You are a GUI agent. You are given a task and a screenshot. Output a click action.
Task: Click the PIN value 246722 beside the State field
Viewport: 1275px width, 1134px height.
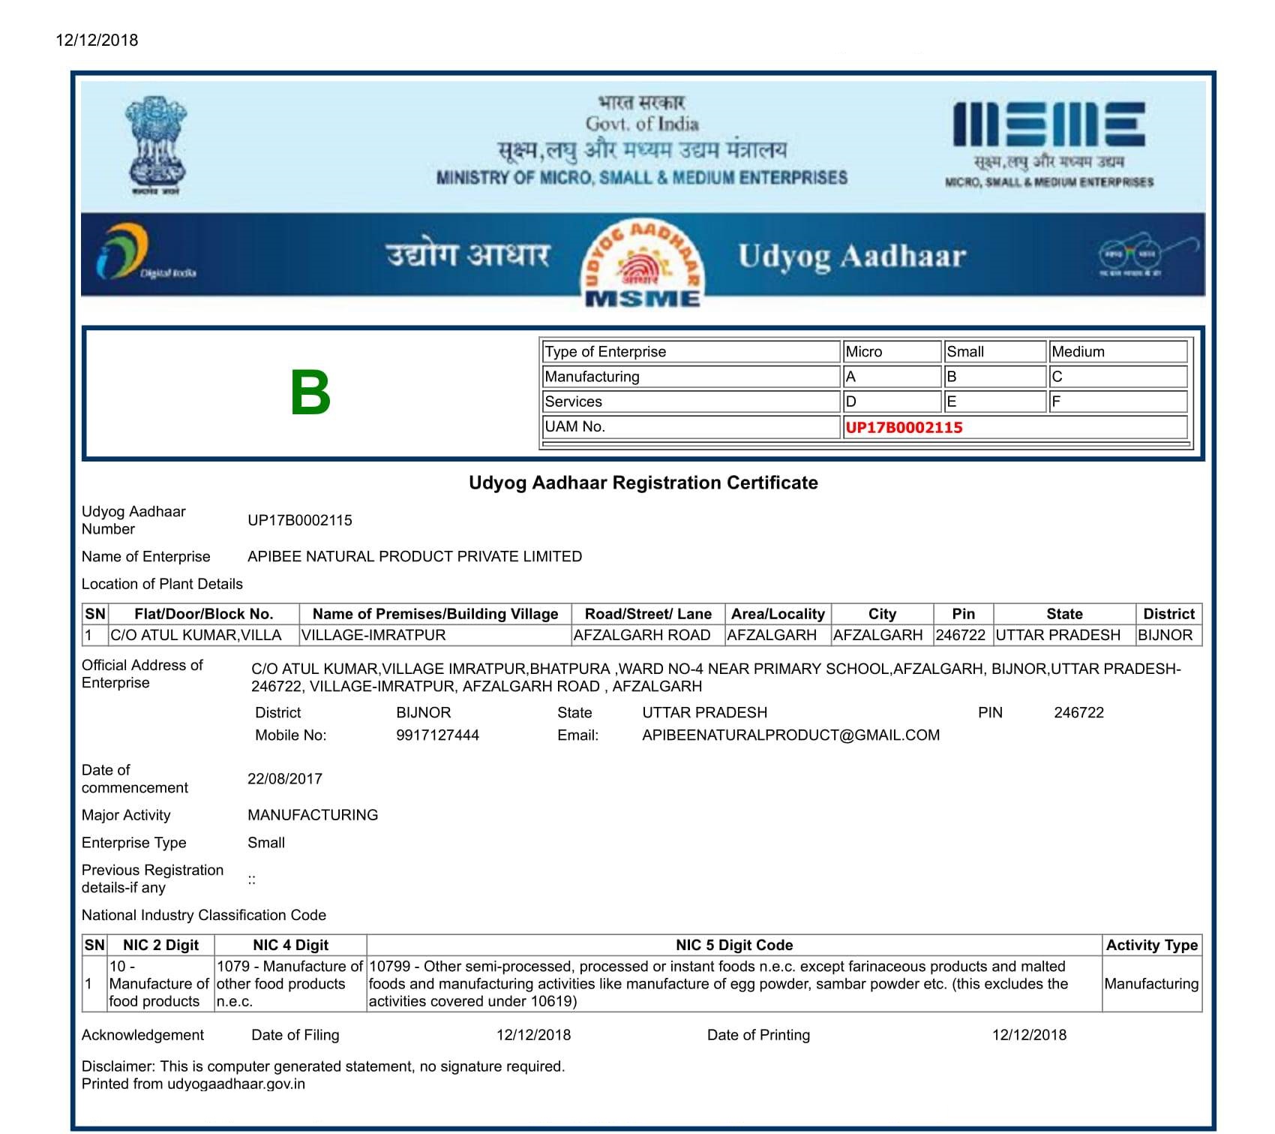pos(1078,712)
